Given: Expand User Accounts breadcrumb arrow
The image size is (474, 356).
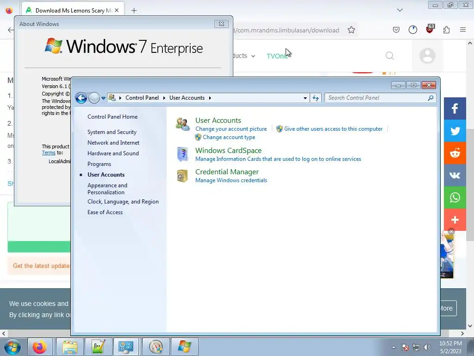Looking at the screenshot, I should coord(210,98).
